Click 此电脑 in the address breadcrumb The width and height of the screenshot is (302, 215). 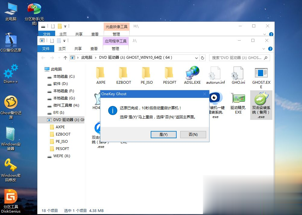(x=87, y=58)
